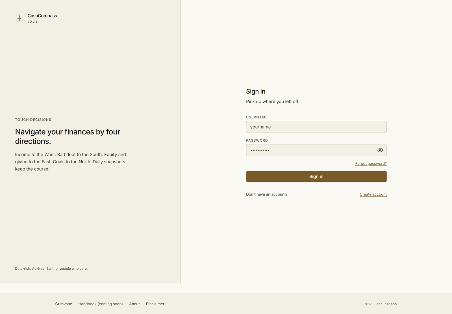This screenshot has width=452, height=314.
Task: Open the Grimvane footer link
Action: 64,304
